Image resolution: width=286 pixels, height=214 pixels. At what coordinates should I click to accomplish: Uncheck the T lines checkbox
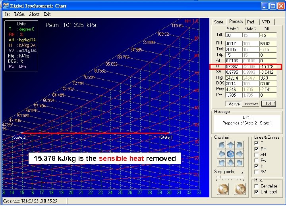click(x=256, y=143)
